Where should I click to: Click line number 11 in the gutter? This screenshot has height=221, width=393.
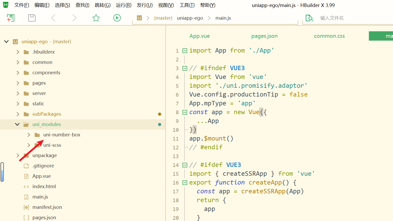click(x=176, y=139)
